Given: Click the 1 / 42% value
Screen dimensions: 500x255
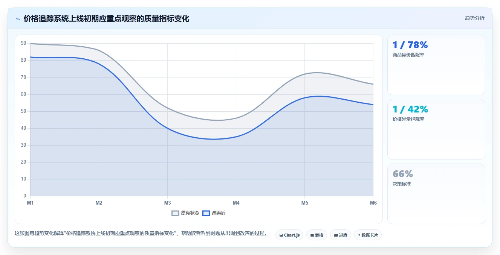Looking at the screenshot, I should coord(410,109).
